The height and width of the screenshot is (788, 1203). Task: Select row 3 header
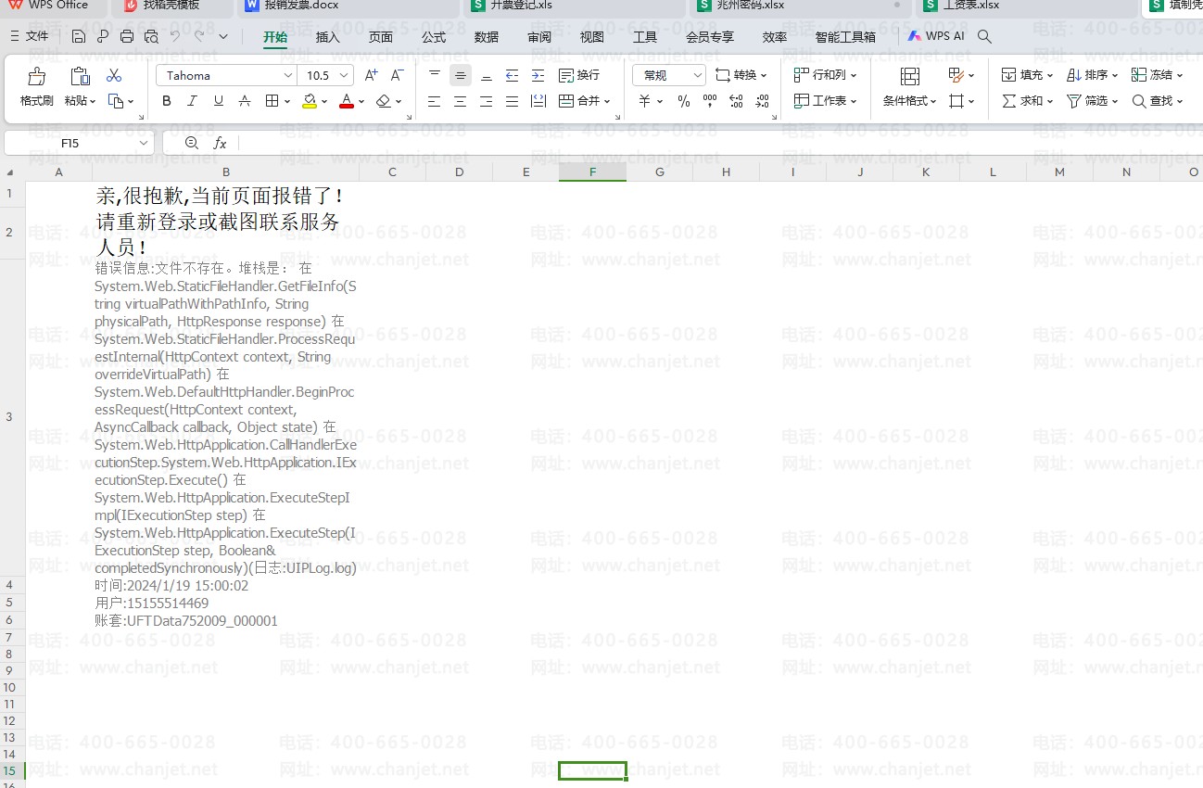(x=10, y=417)
